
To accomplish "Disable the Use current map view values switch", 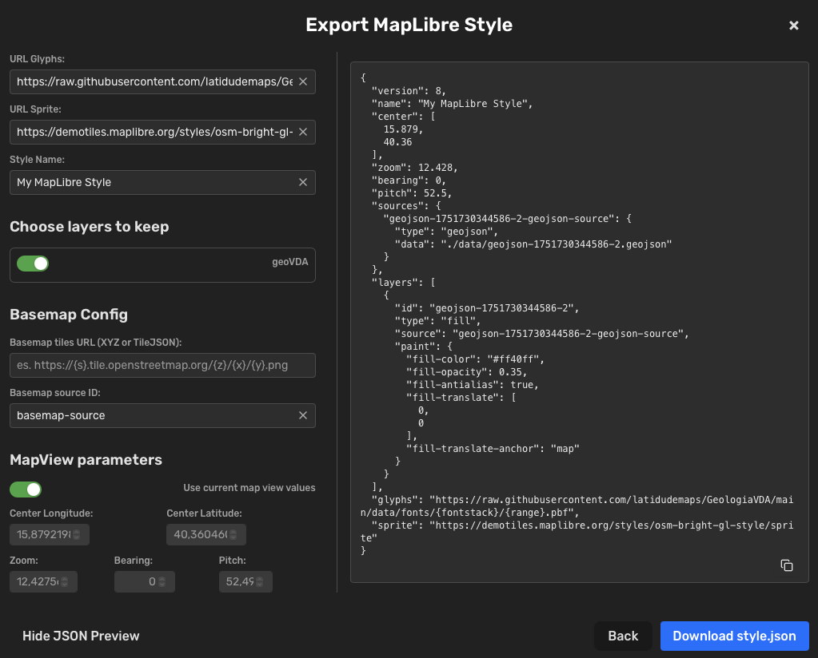I will (25, 489).
